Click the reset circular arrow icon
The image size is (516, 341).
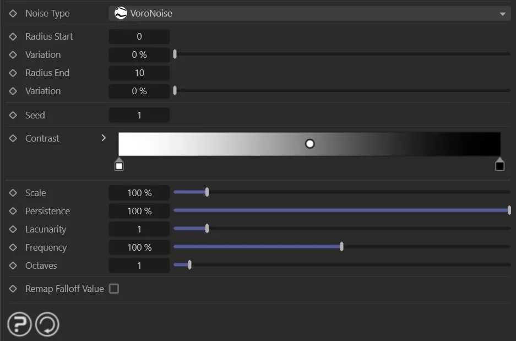click(47, 324)
